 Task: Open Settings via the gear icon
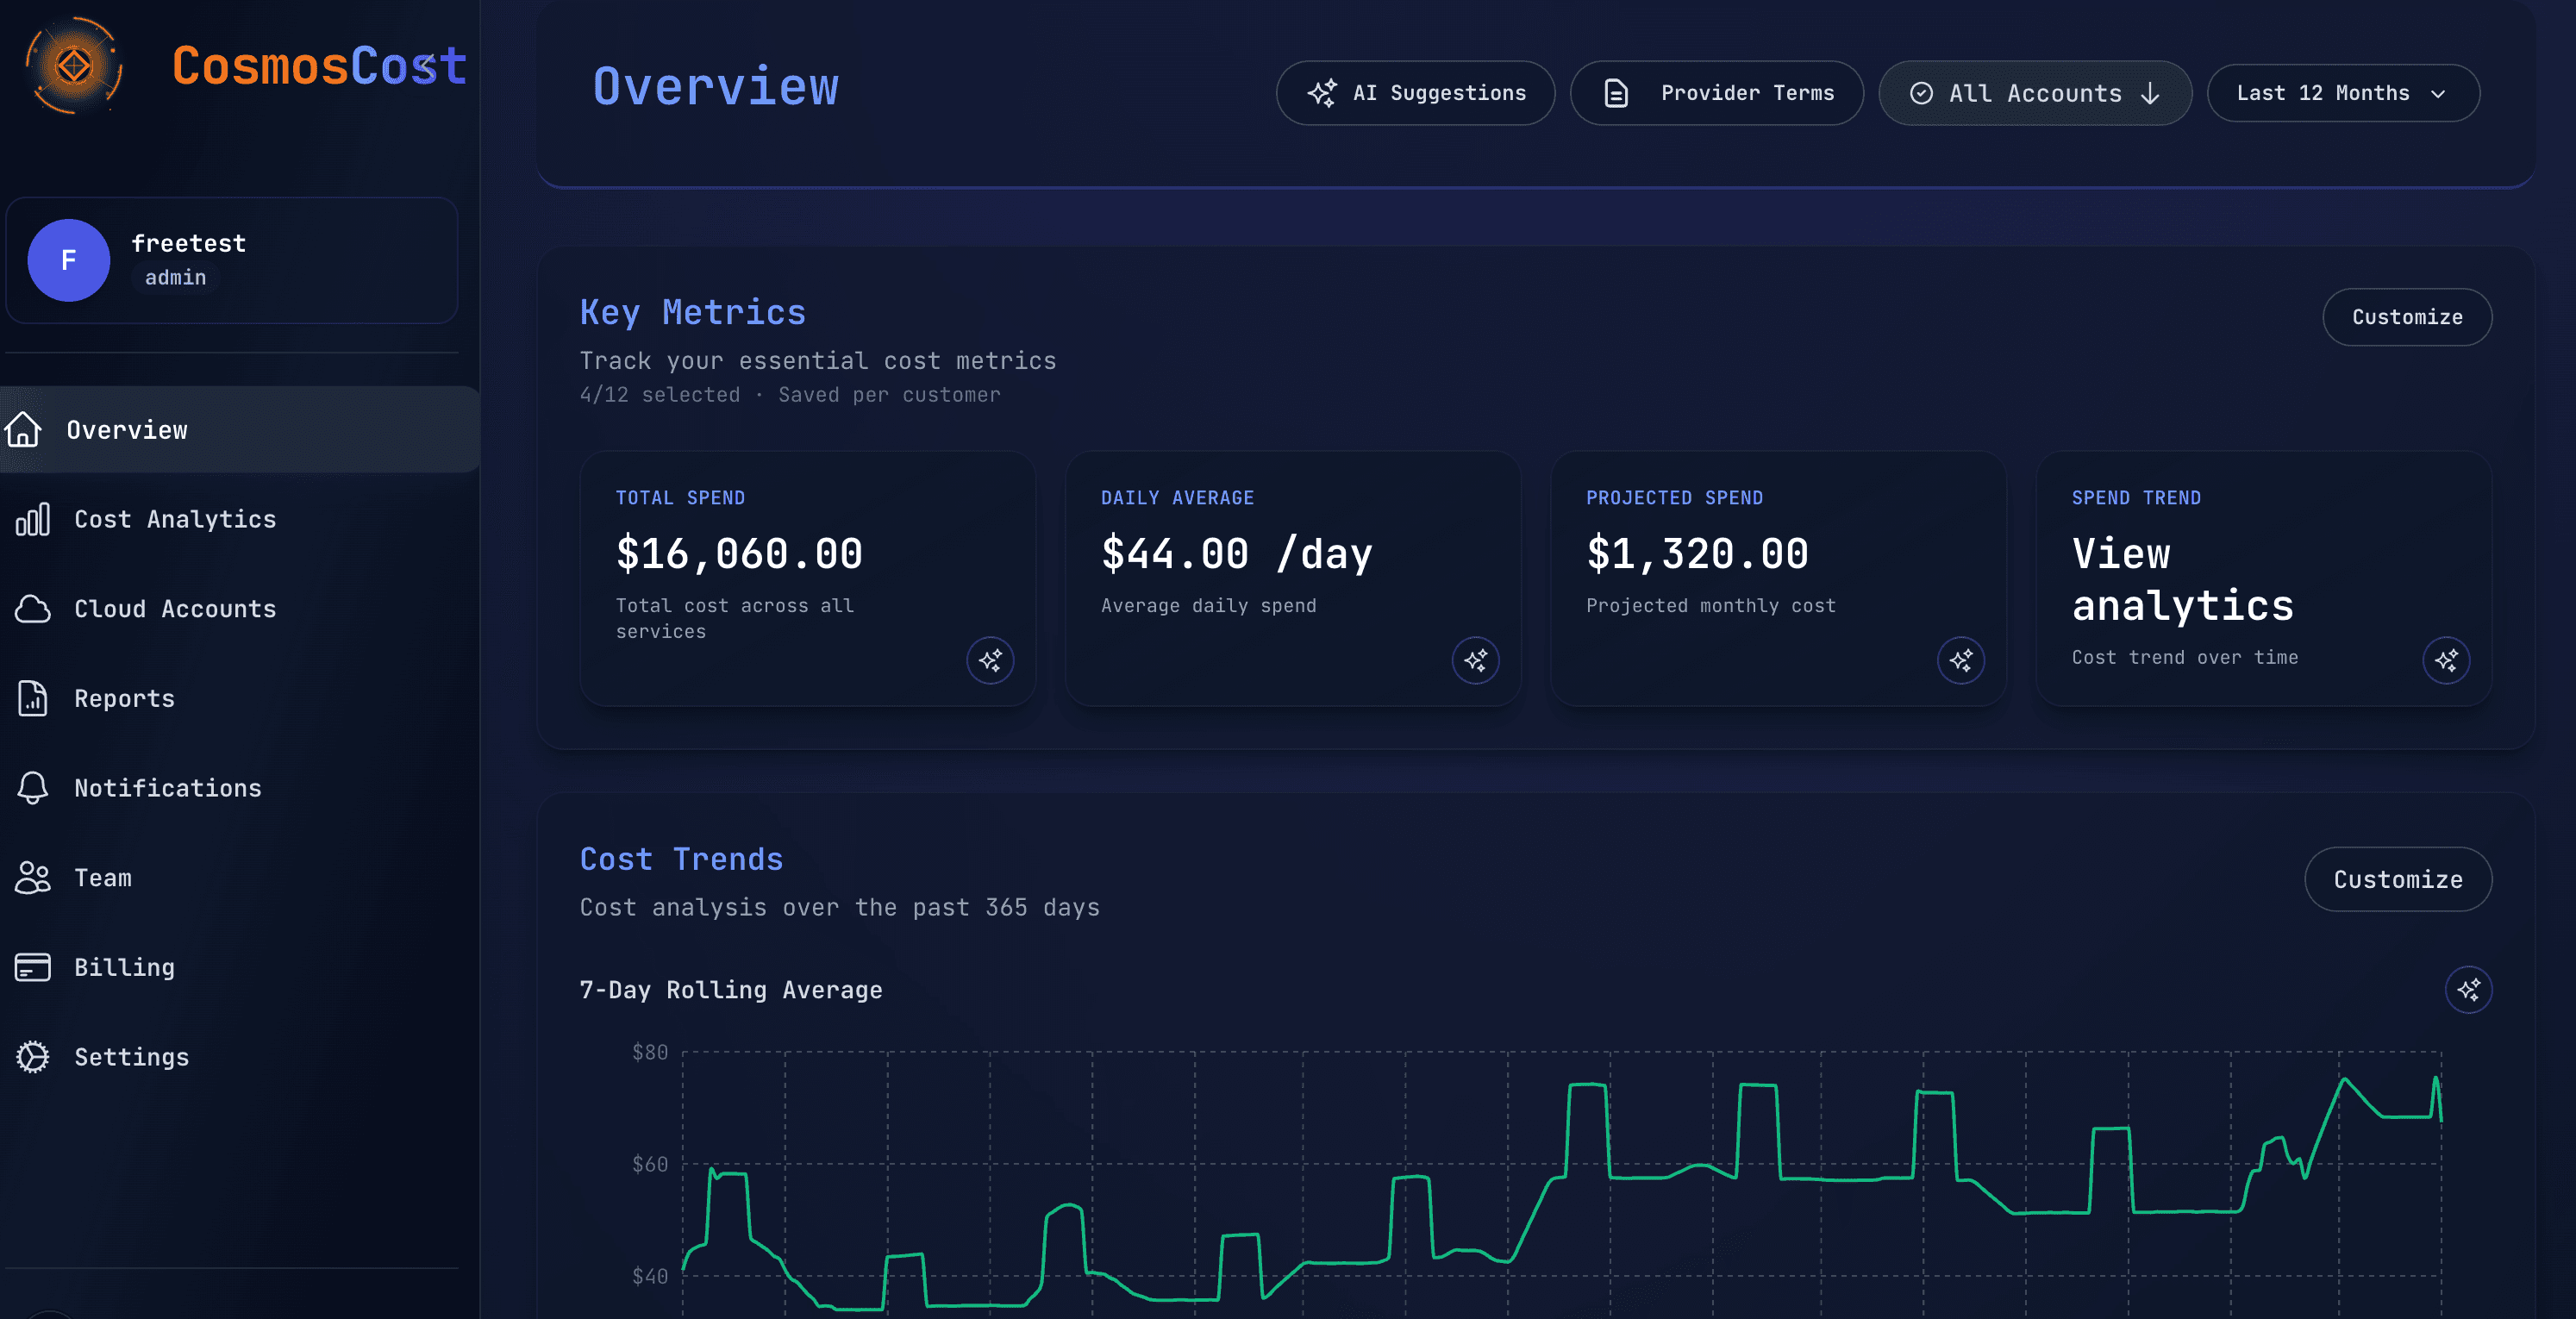click(32, 1056)
